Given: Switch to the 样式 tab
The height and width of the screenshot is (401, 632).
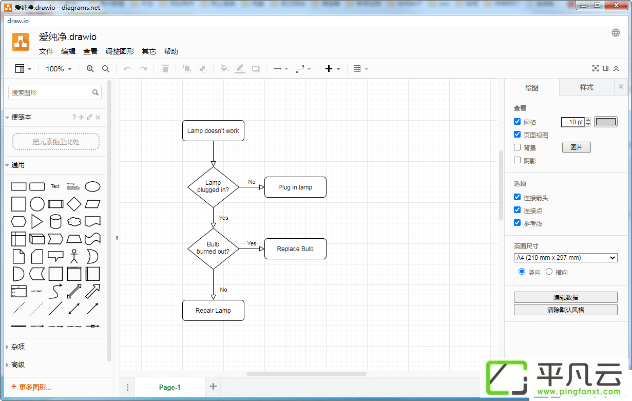Looking at the screenshot, I should [x=586, y=87].
